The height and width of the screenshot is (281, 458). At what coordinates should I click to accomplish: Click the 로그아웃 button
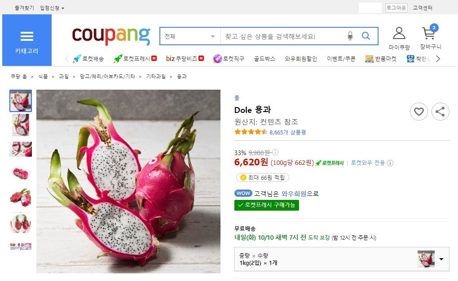[x=396, y=8]
